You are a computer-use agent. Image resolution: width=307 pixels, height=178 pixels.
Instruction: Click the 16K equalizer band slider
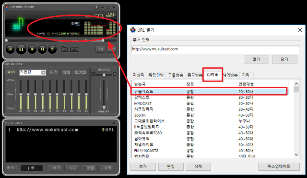[86, 95]
